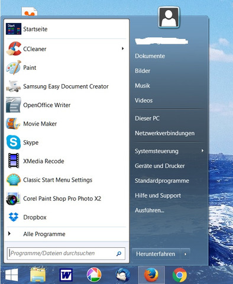Launch Picasa from the taskbar

(94, 275)
